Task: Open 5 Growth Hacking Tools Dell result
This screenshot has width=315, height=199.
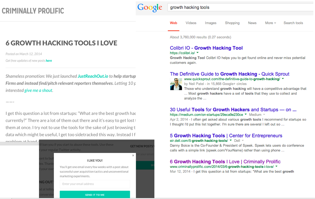Action: click(226, 136)
